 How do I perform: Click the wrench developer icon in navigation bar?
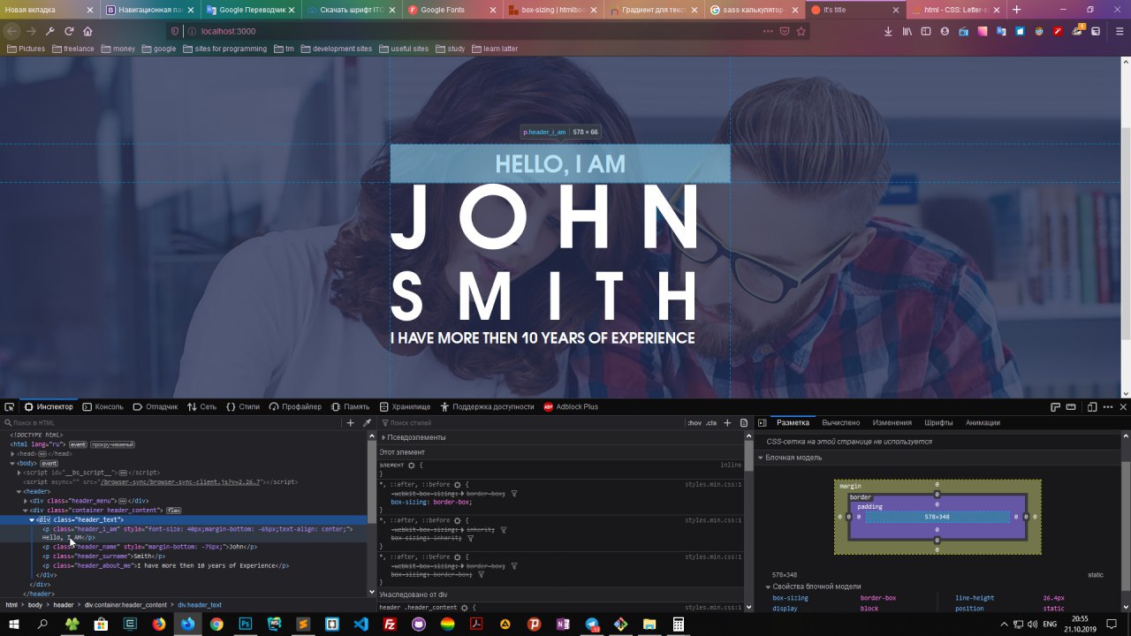pos(49,31)
